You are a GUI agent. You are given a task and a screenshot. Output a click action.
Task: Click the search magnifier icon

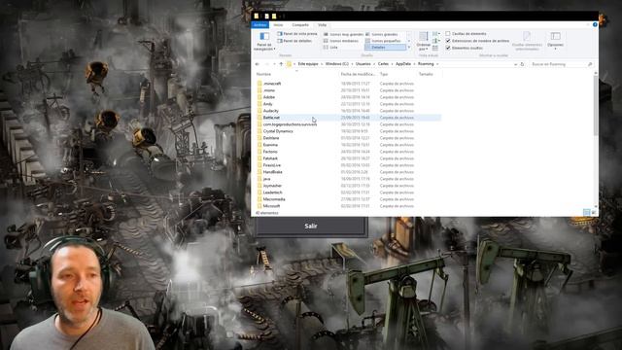(590, 64)
